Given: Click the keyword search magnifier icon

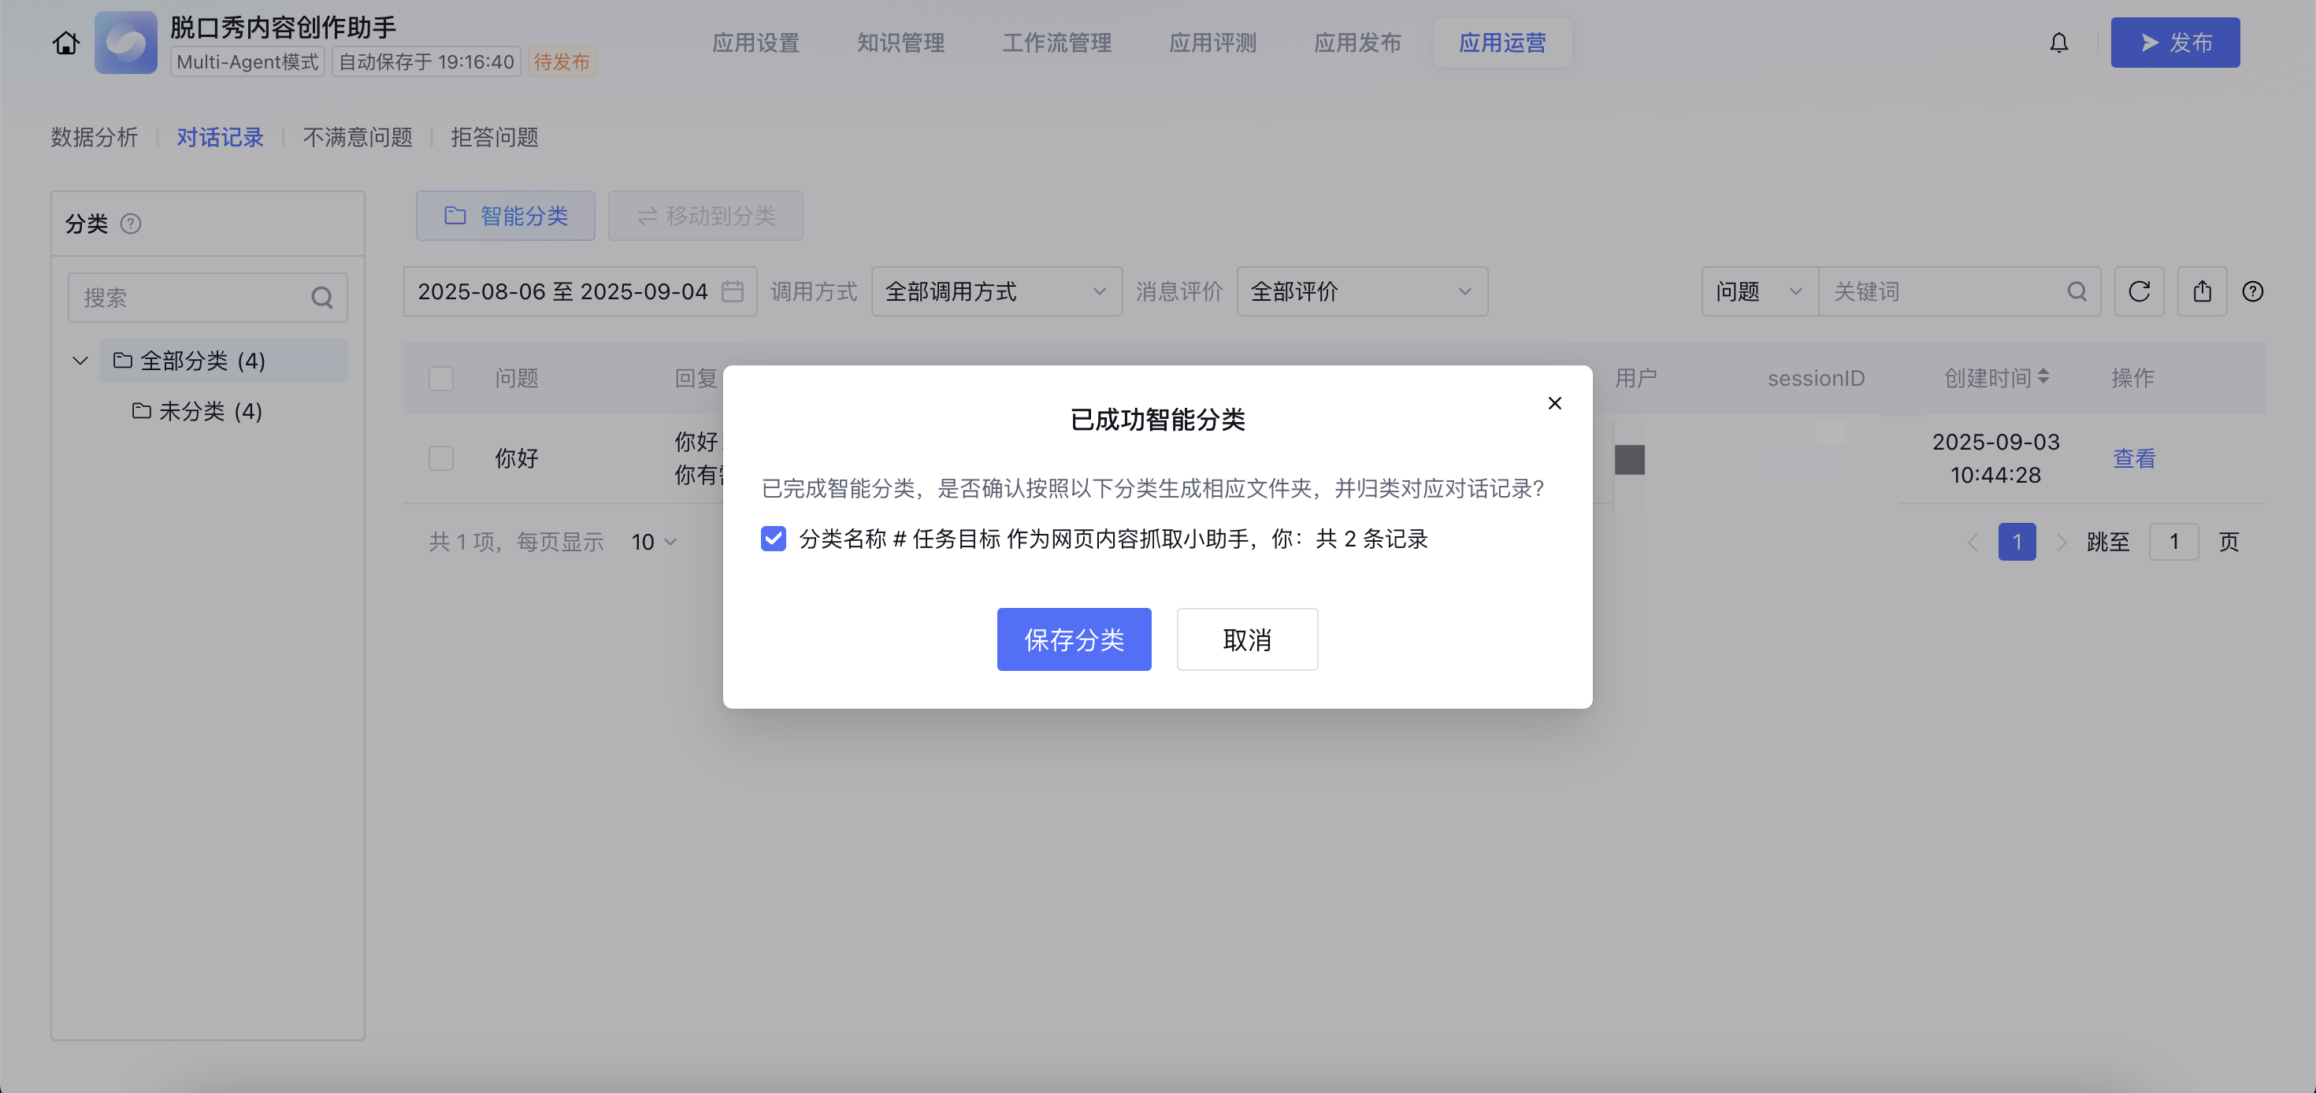Looking at the screenshot, I should click(x=2077, y=291).
